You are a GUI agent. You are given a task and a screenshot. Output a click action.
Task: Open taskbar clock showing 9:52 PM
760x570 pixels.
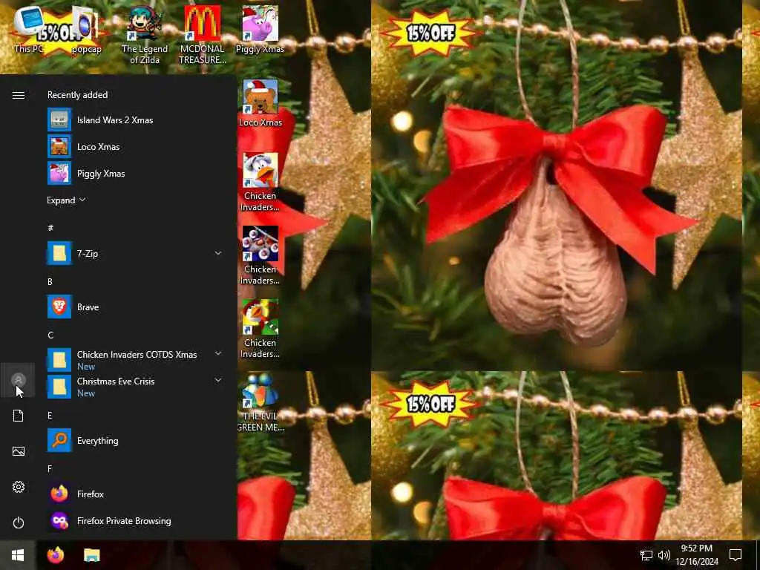coord(697,555)
